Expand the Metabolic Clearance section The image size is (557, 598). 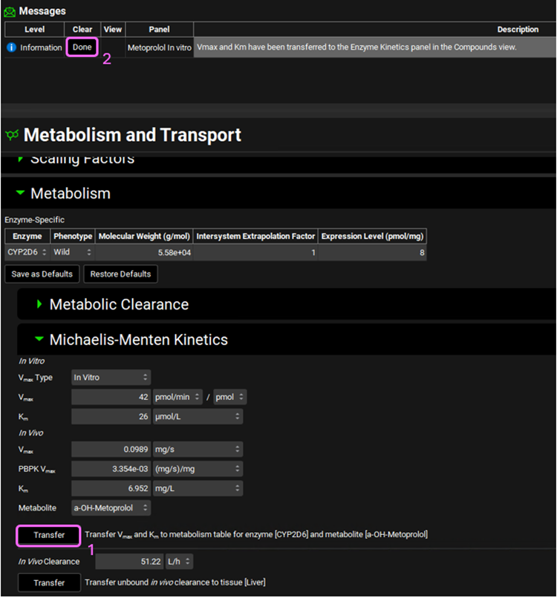click(39, 305)
